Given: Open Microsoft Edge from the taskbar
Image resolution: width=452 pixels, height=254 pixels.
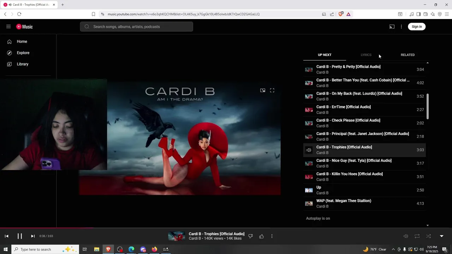Looking at the screenshot, I should (x=131, y=249).
